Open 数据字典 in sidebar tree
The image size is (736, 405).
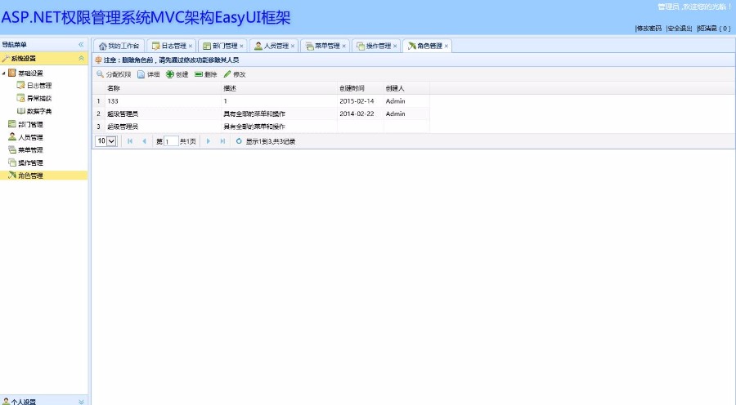[x=39, y=111]
